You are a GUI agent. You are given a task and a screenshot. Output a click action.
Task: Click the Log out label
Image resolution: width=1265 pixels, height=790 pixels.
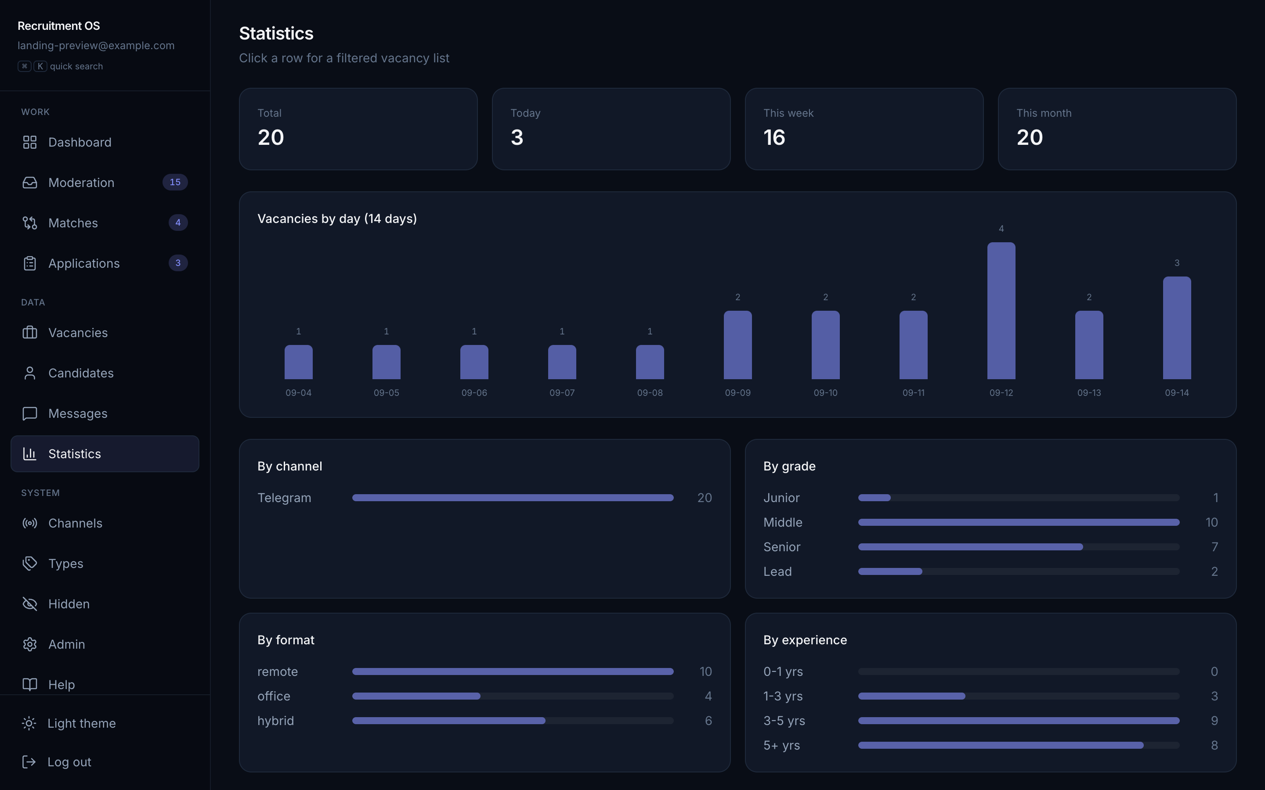pyautogui.click(x=69, y=762)
